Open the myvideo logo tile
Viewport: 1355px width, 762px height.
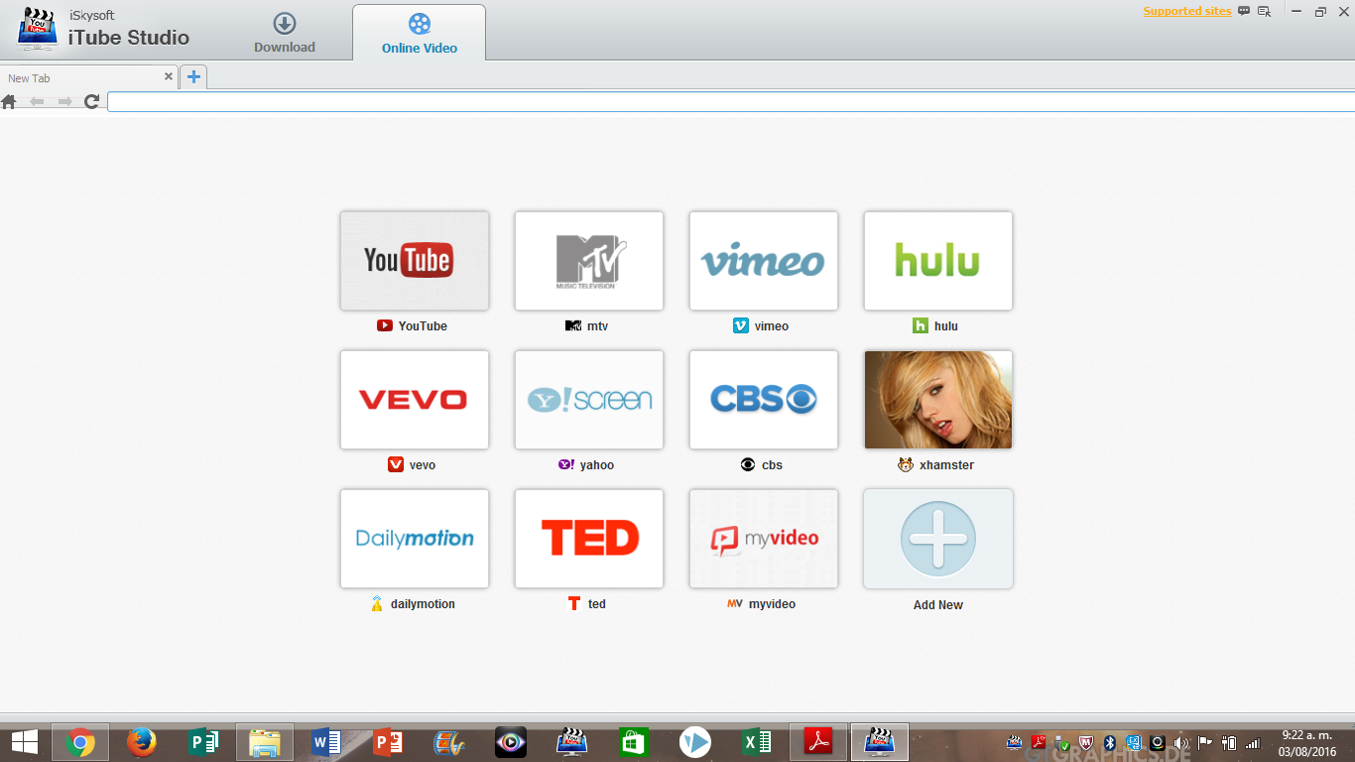pos(764,539)
